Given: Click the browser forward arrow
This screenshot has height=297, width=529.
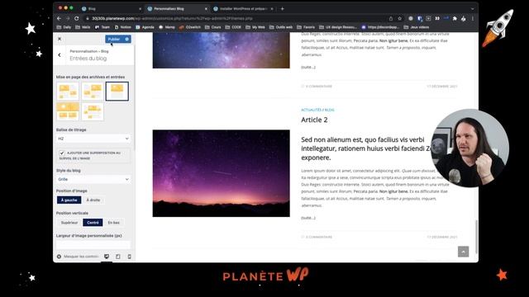Looking at the screenshot, I should coord(68,18).
